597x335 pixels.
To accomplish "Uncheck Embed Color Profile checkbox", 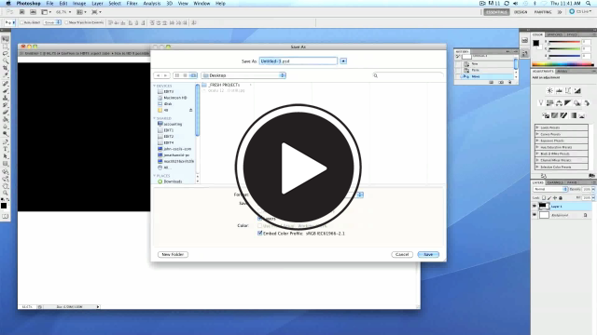I will 259,234.
